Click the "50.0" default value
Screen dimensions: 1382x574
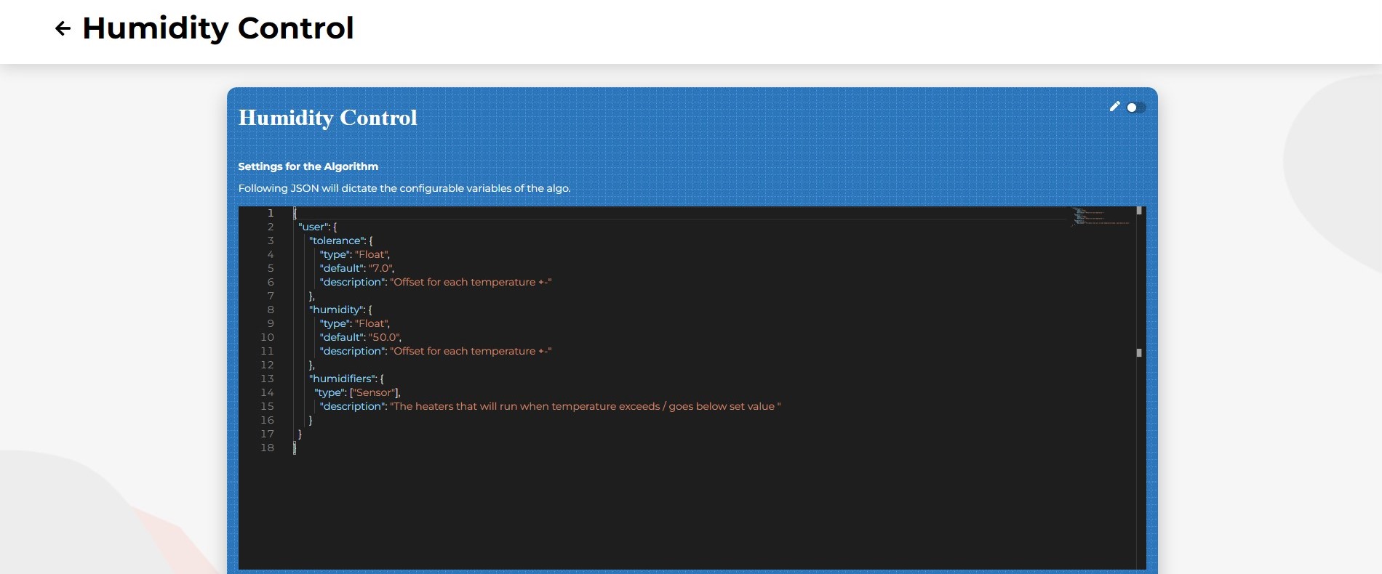[x=384, y=337]
